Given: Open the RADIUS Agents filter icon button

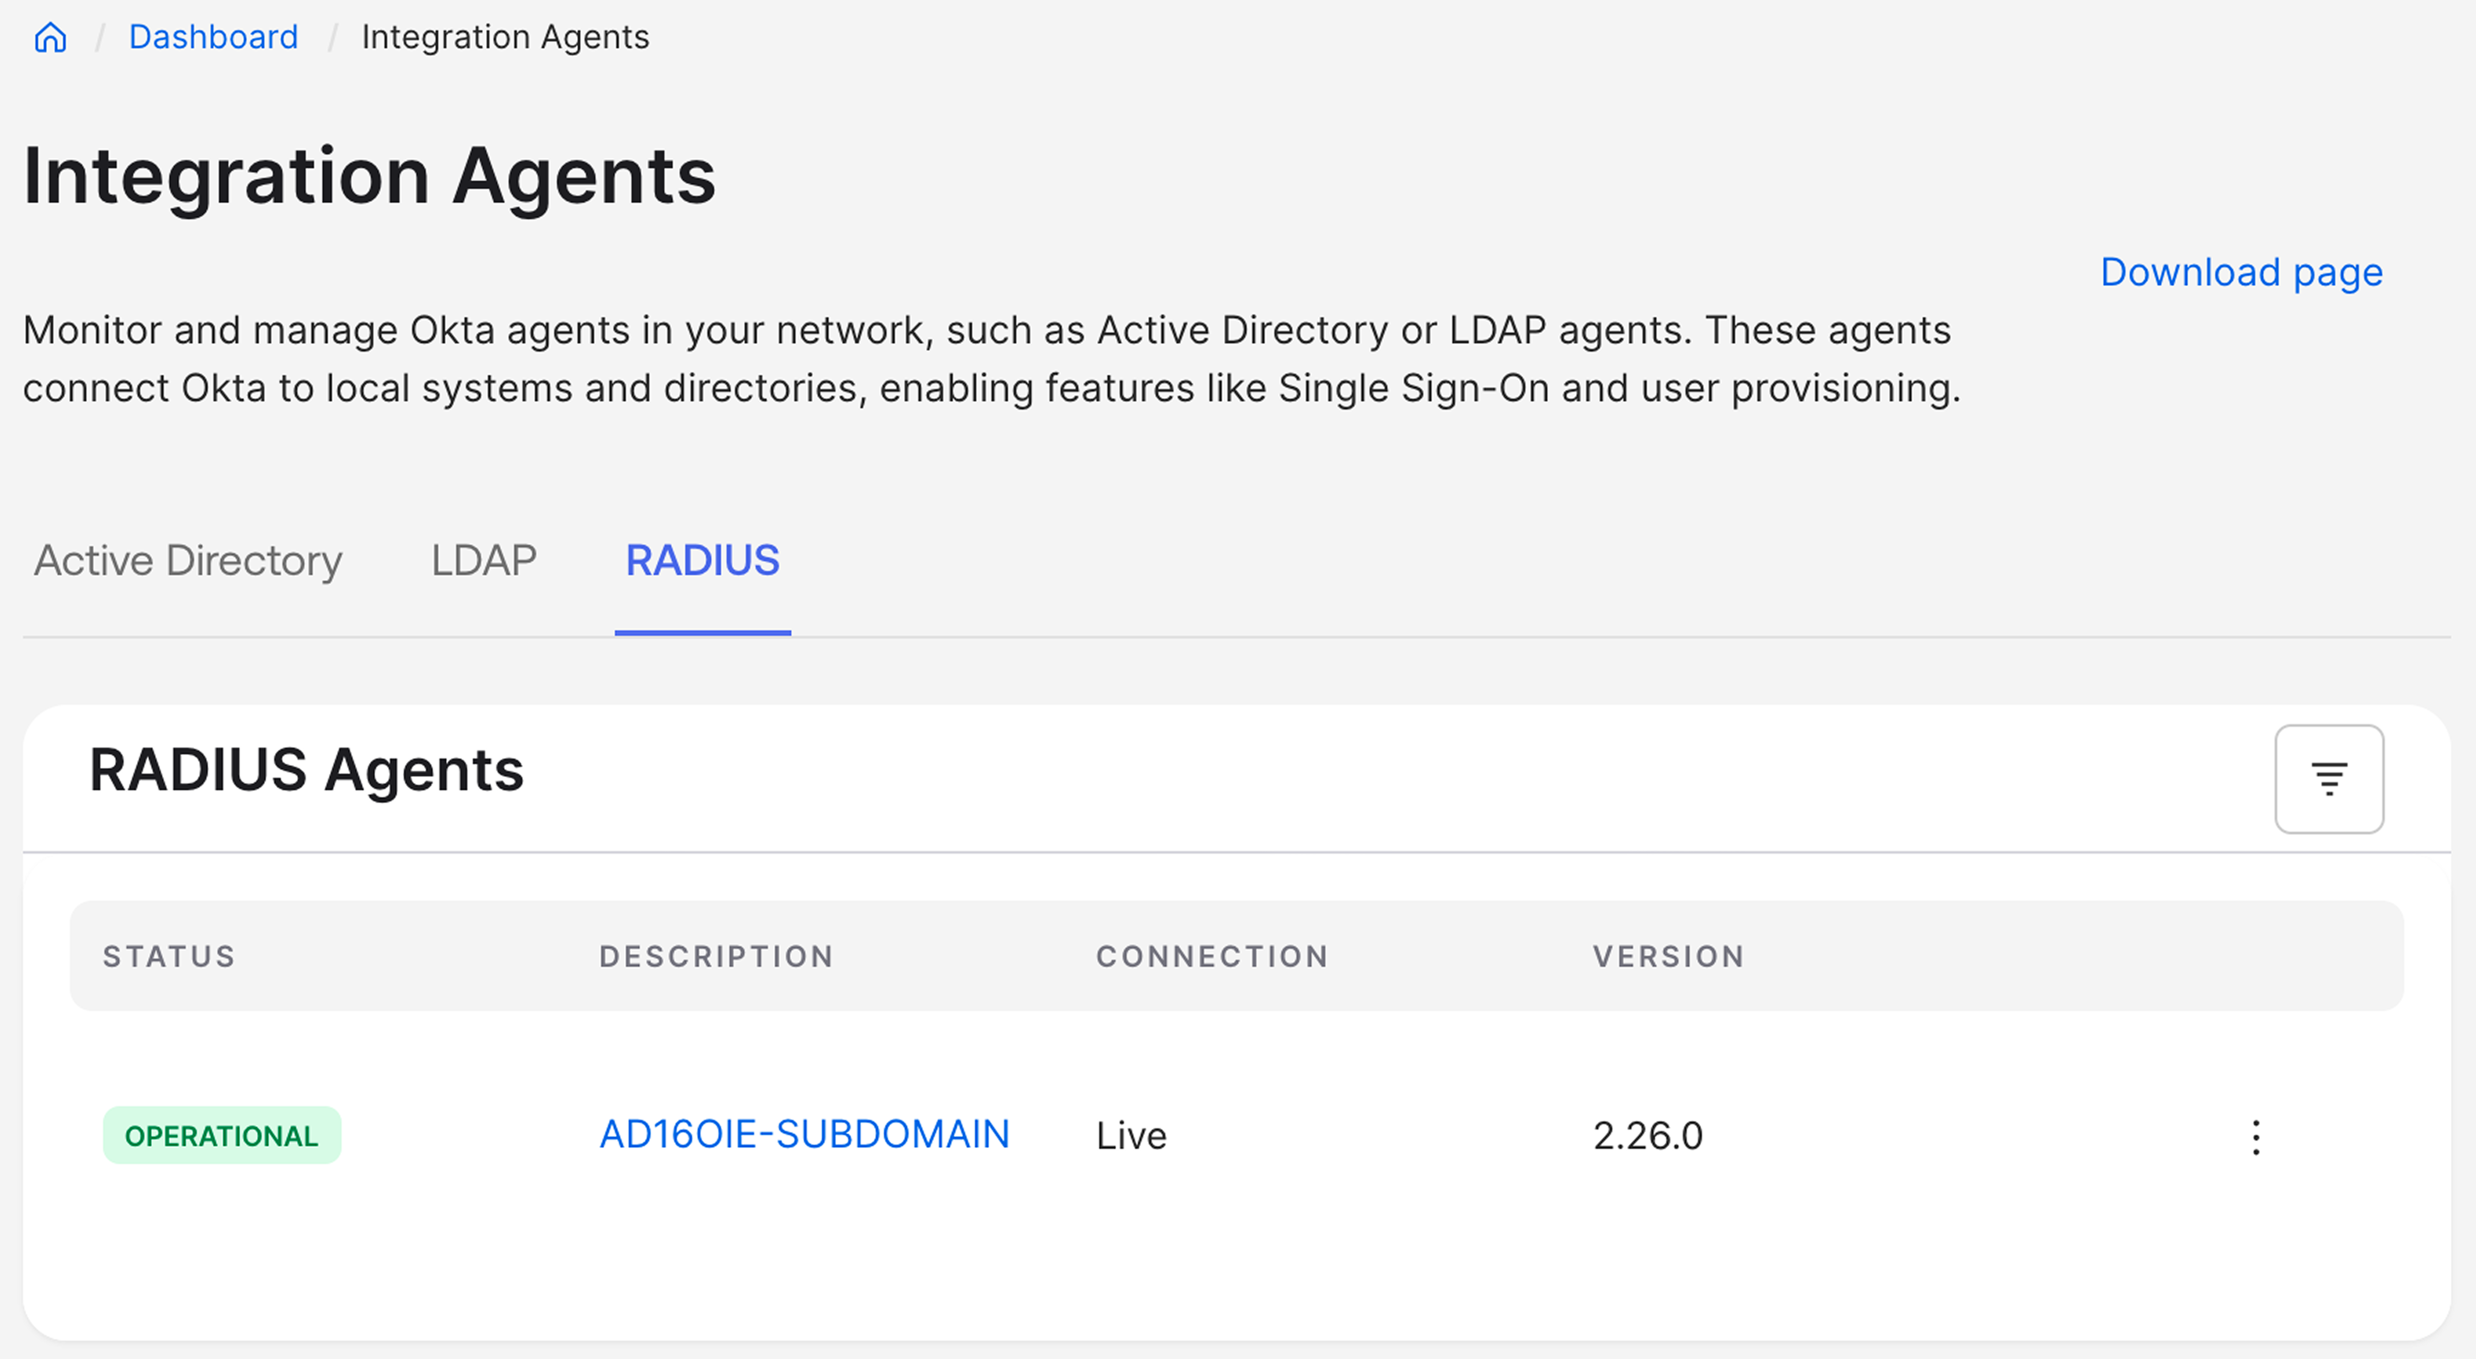Looking at the screenshot, I should click(x=2328, y=778).
